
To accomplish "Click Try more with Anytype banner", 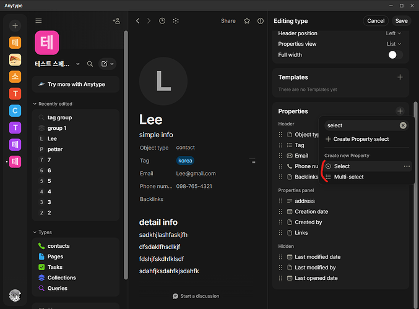I will point(76,84).
